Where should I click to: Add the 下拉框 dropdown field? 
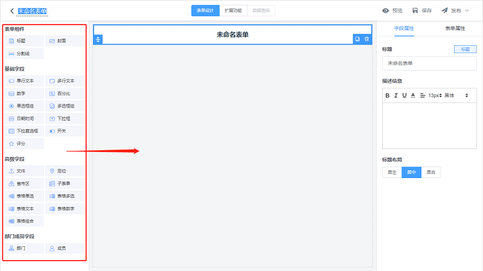click(x=65, y=118)
